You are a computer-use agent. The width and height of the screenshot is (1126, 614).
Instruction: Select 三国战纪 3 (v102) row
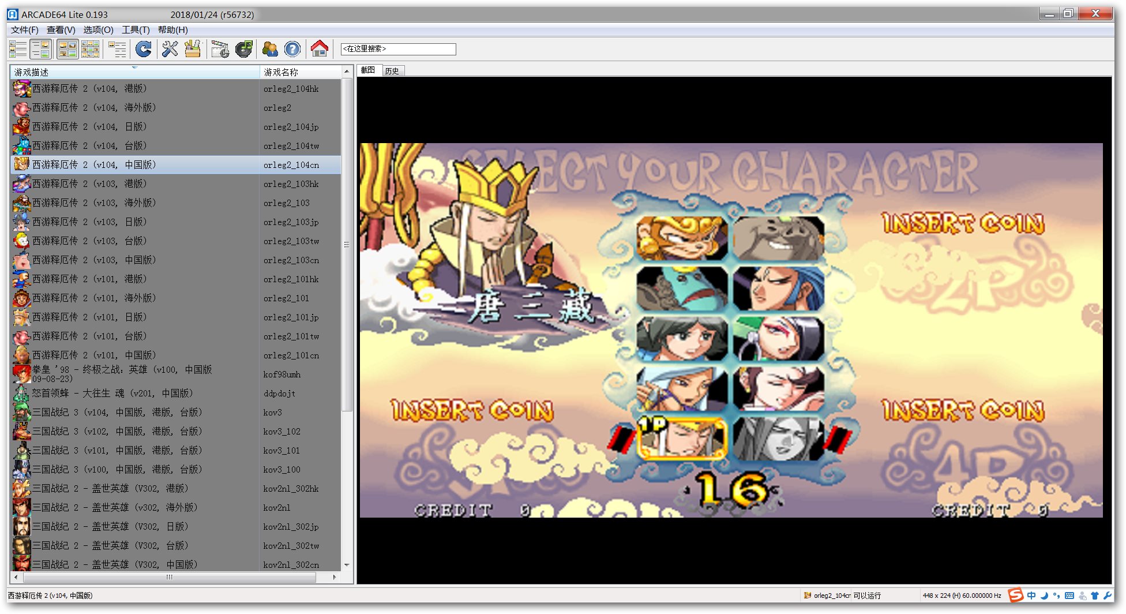(x=176, y=432)
